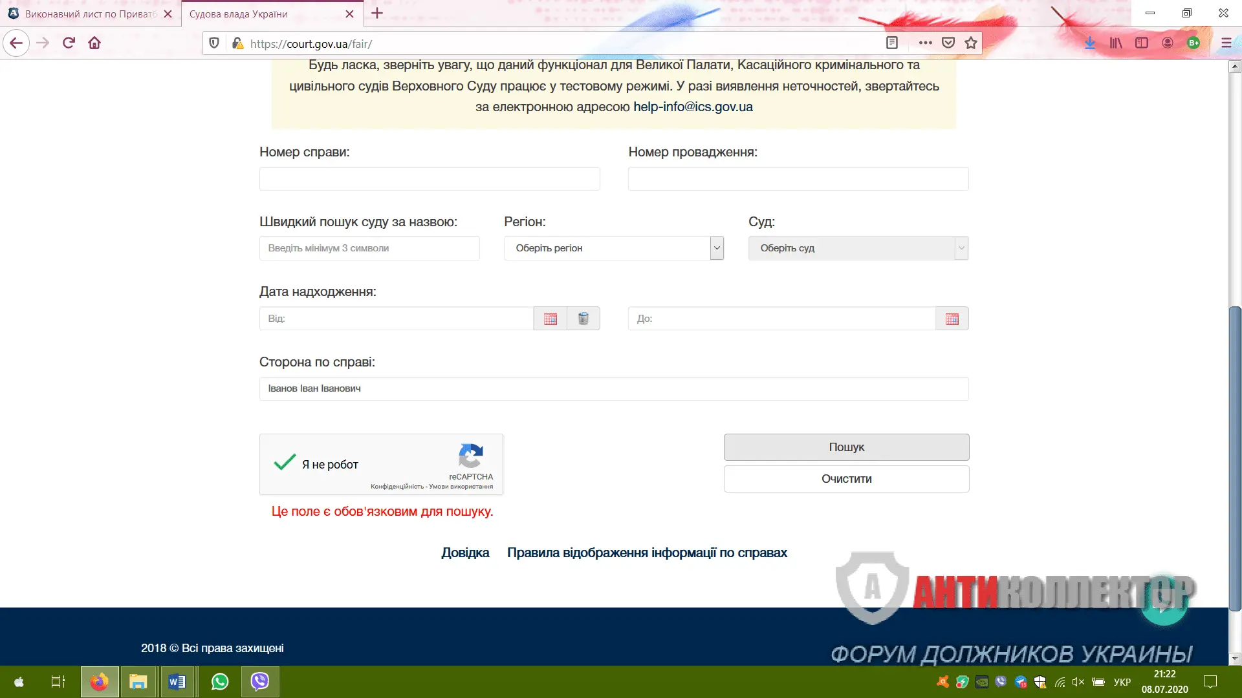Click the vertical page scrollbar thumb
Image resolution: width=1242 pixels, height=698 pixels.
pos(1235,459)
